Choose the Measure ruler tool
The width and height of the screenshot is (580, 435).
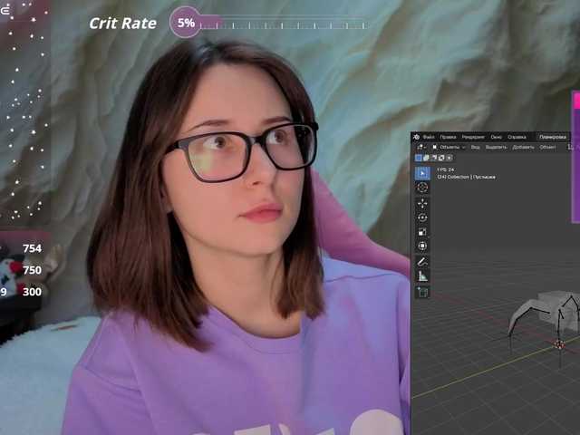tap(422, 276)
